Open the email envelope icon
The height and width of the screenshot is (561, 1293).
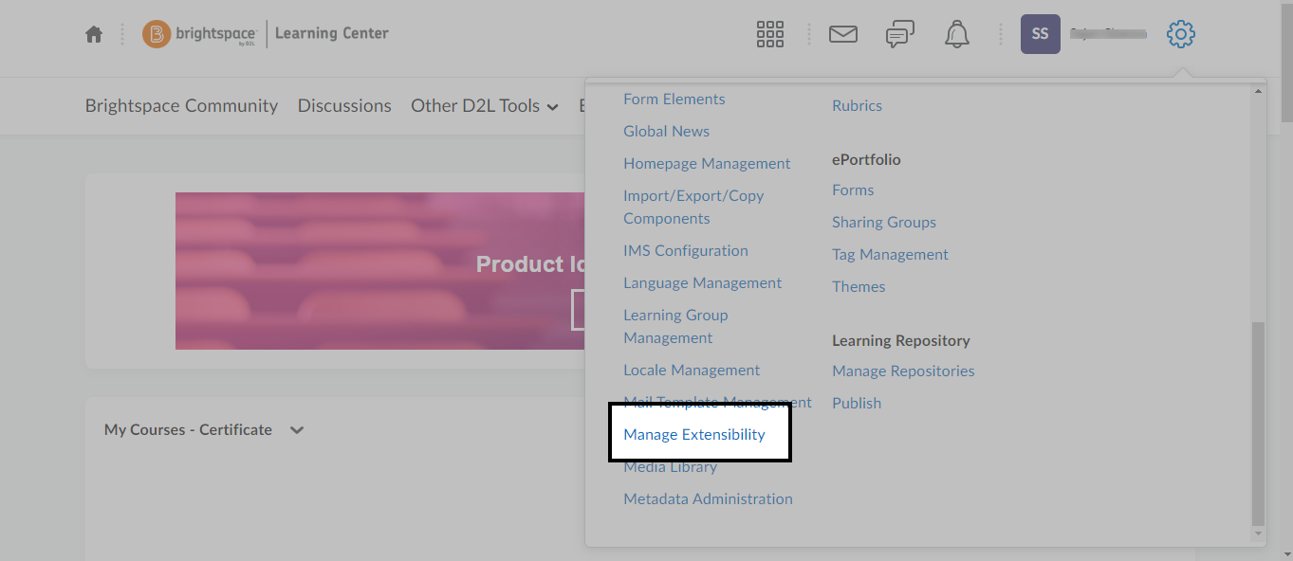843,33
